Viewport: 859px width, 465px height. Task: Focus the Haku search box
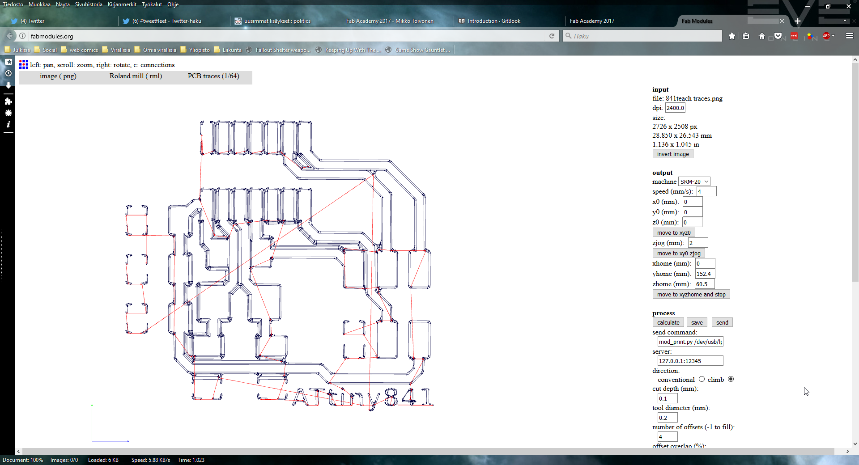(642, 36)
